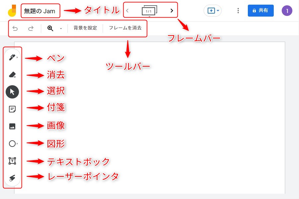Insert an image with the image tool
This screenshot has height=199, width=299.
point(12,126)
